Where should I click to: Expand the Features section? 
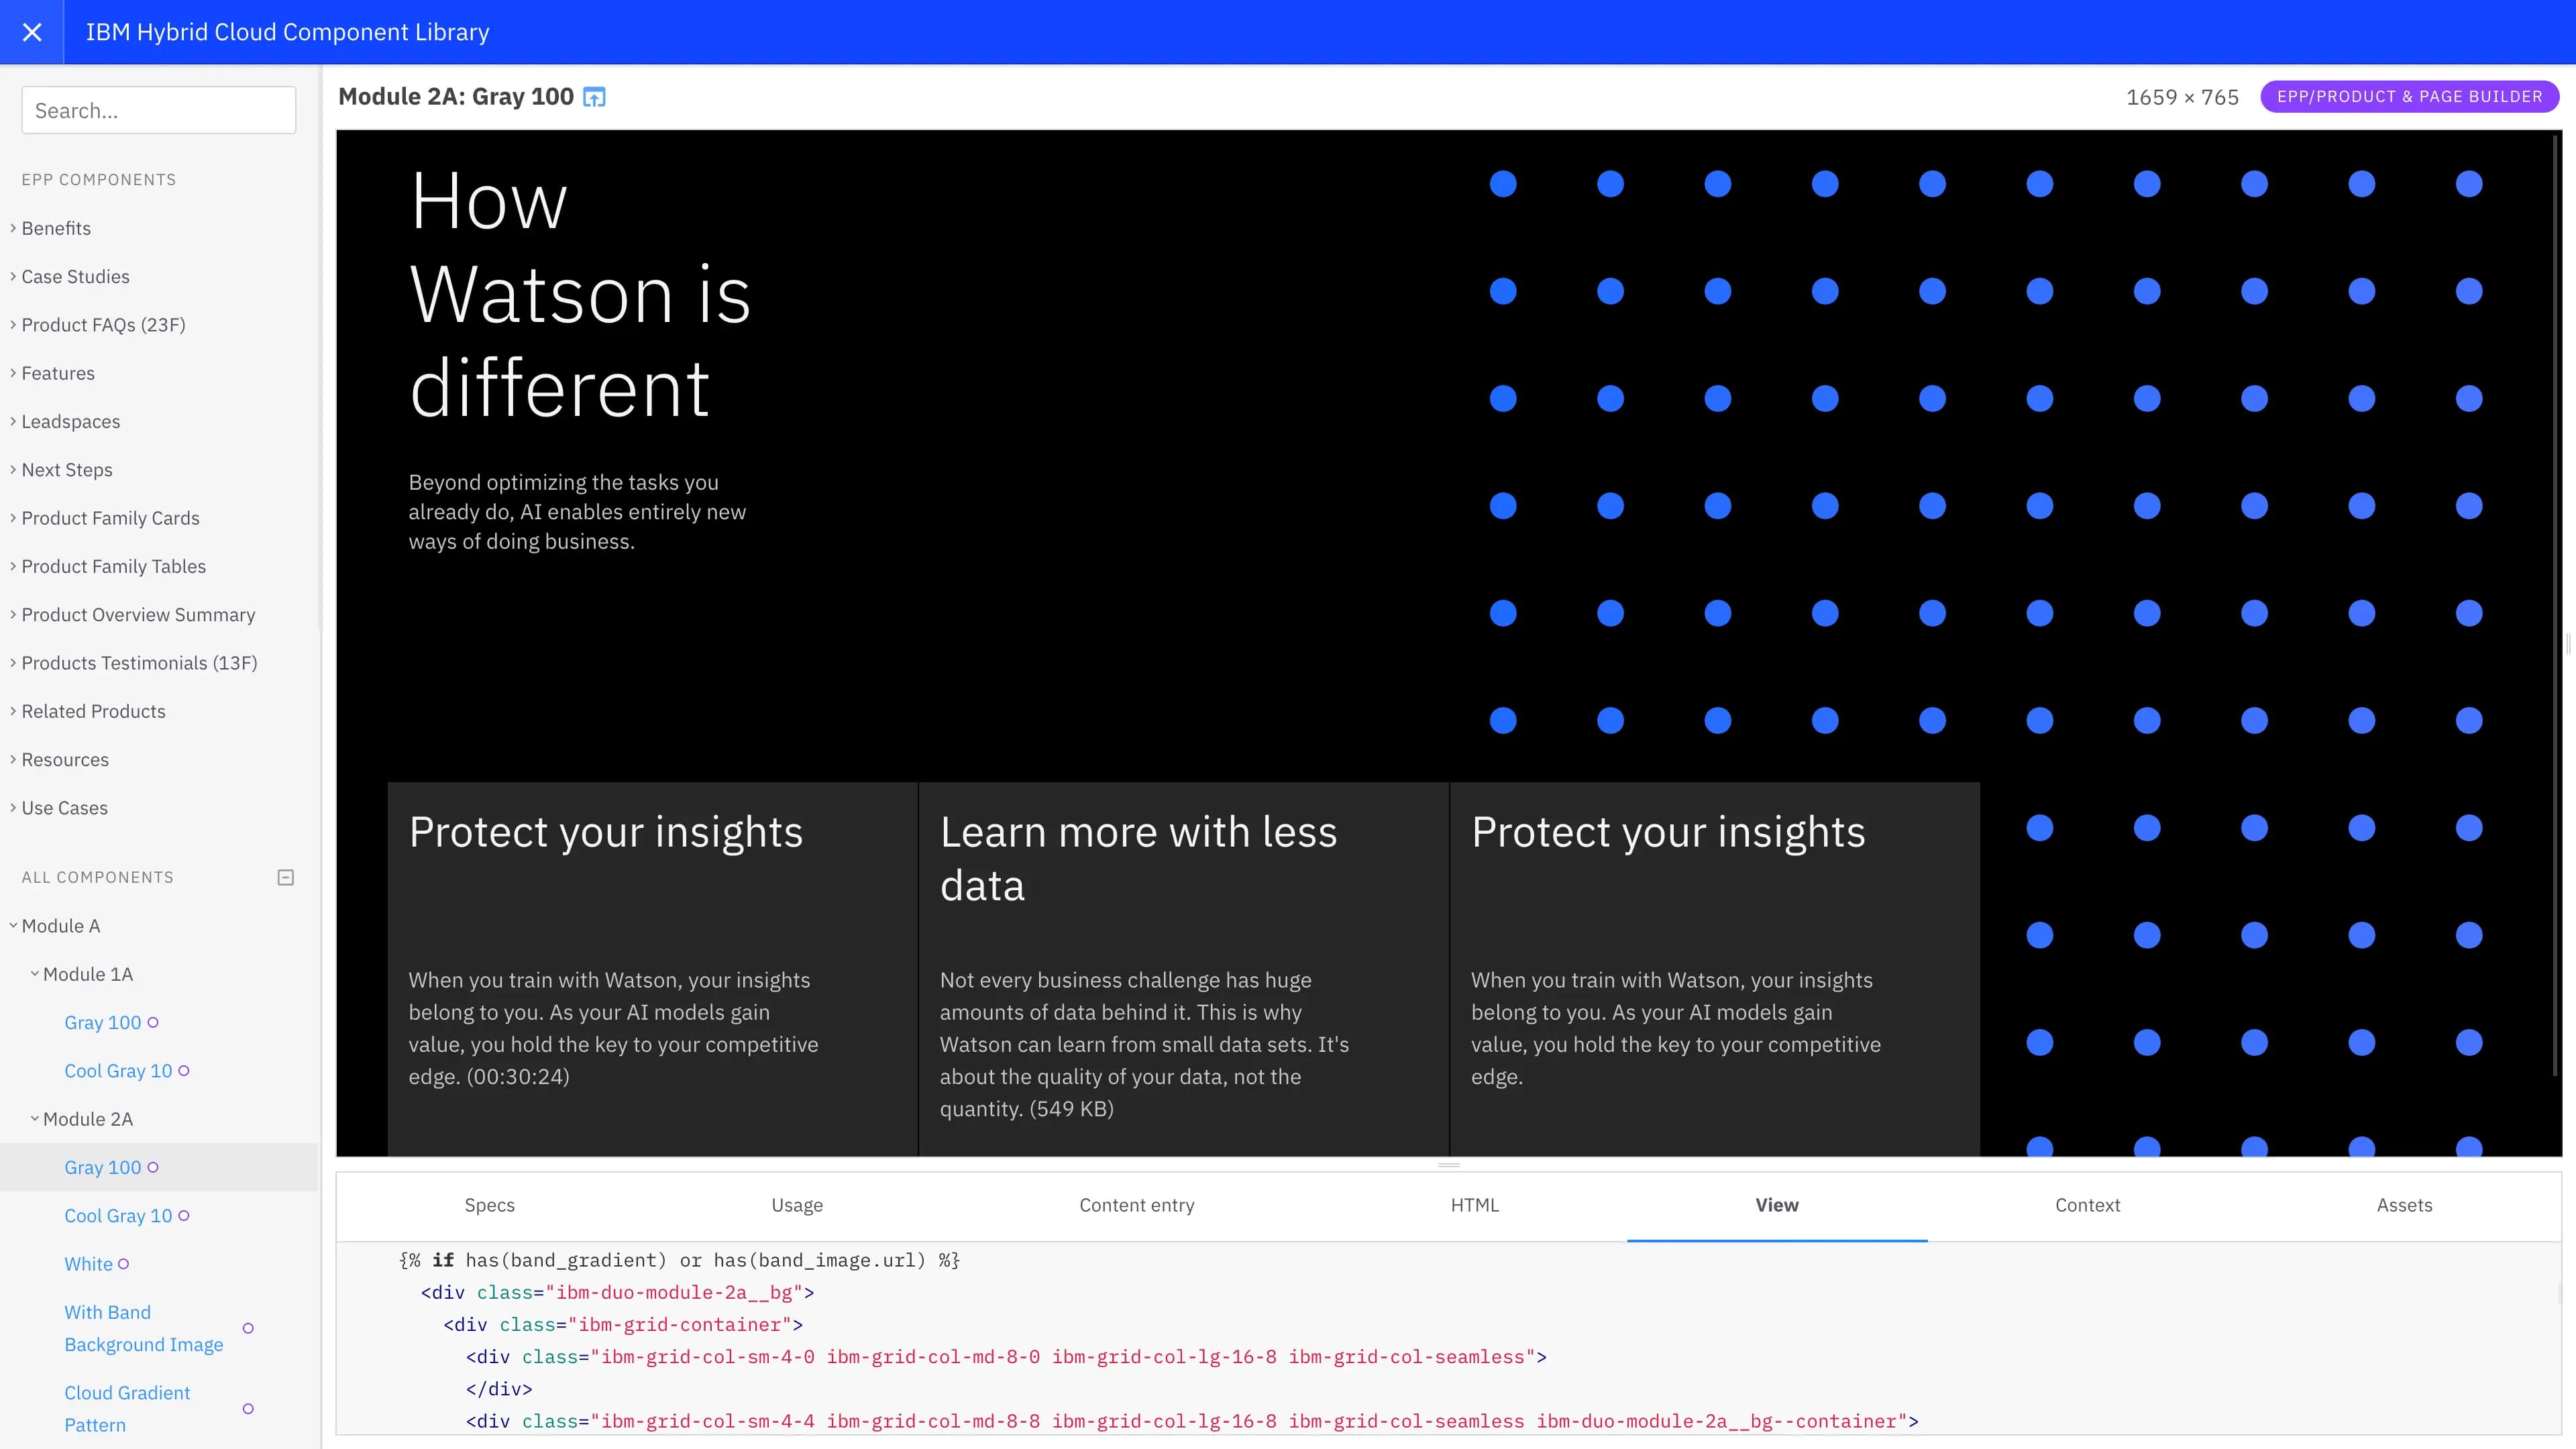[x=58, y=373]
